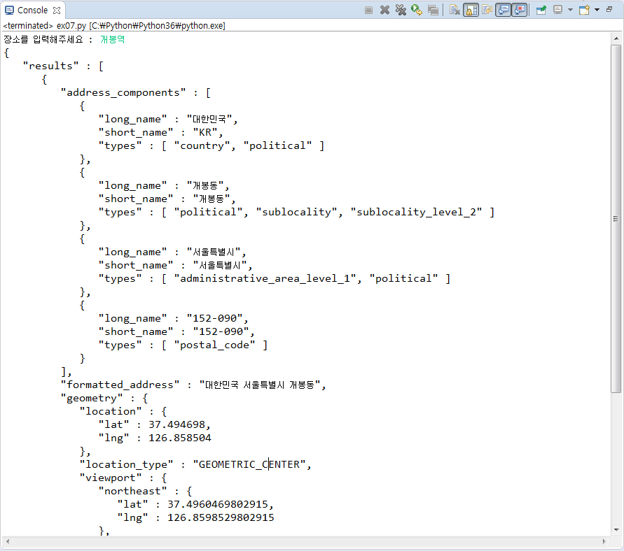Select the Console tab
The width and height of the screenshot is (624, 551).
click(x=32, y=10)
